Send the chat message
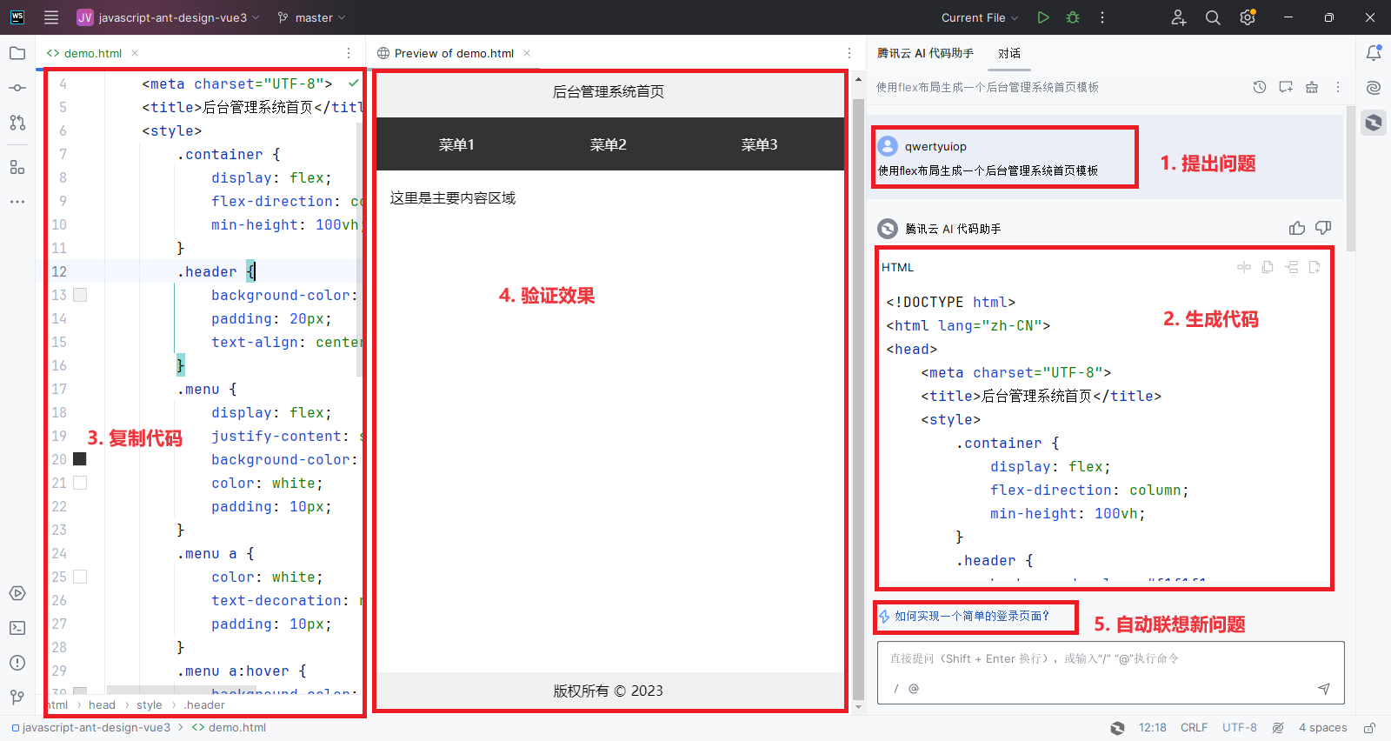 coord(1323,689)
